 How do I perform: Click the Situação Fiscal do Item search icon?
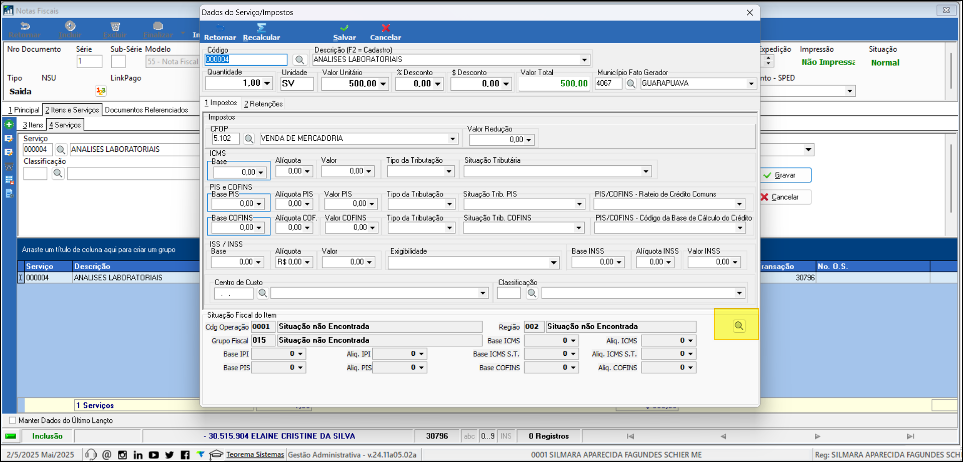739,326
